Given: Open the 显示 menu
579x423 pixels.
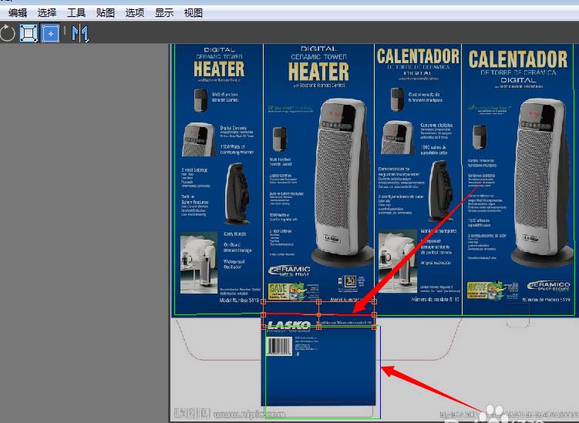Looking at the screenshot, I should click(164, 13).
